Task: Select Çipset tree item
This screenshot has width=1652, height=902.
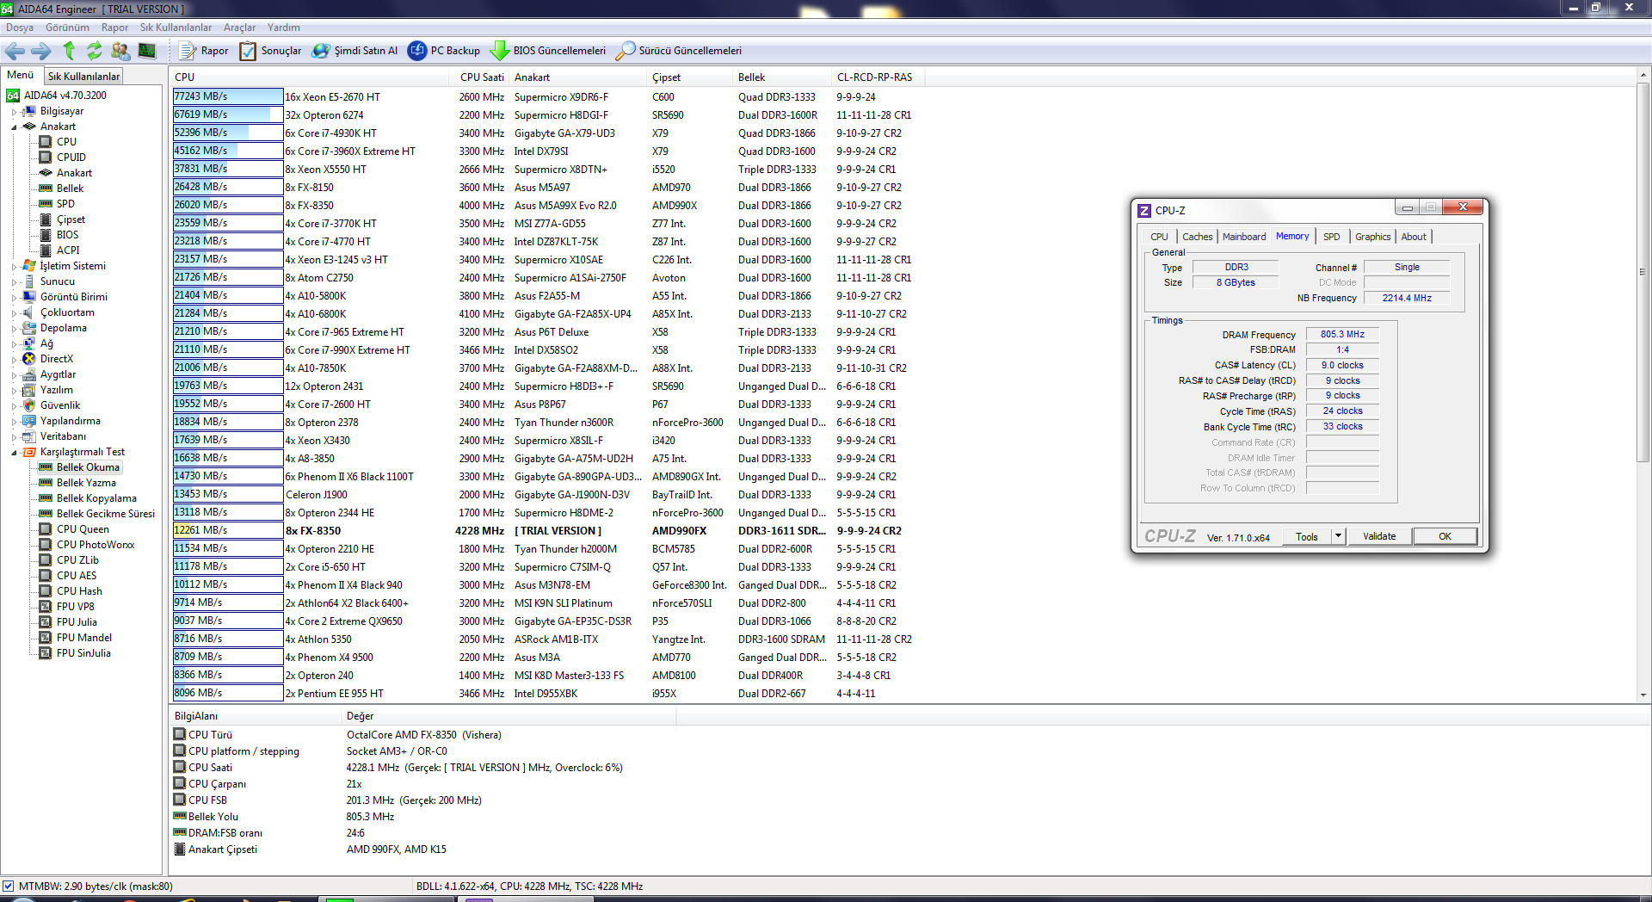Action: coord(71,219)
